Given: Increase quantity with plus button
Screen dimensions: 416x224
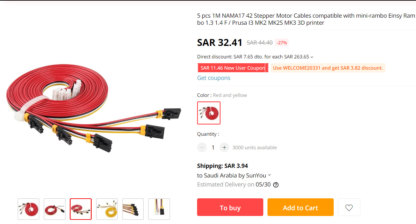Looking at the screenshot, I should [224, 148].
